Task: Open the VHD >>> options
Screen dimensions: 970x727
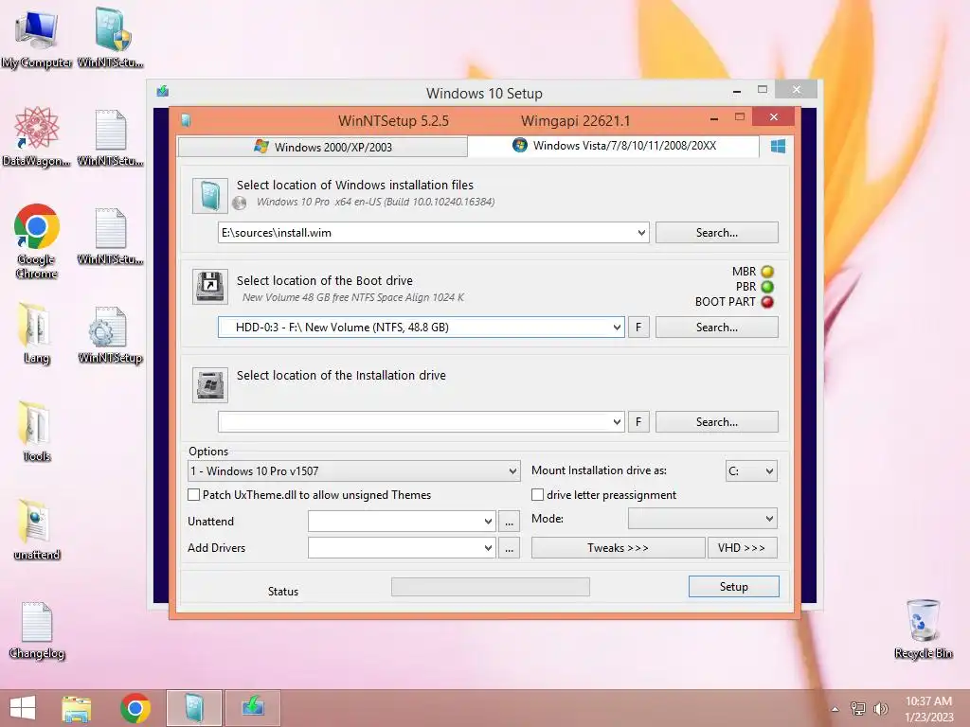Action: [x=742, y=548]
